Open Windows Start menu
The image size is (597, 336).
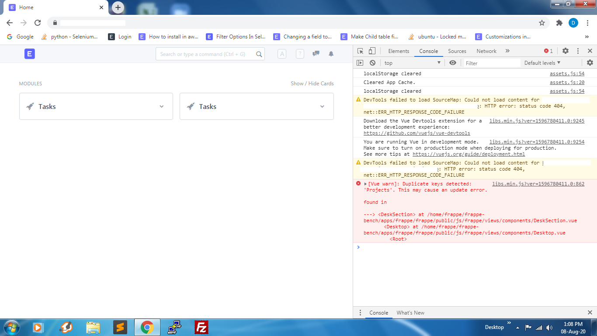(11, 327)
